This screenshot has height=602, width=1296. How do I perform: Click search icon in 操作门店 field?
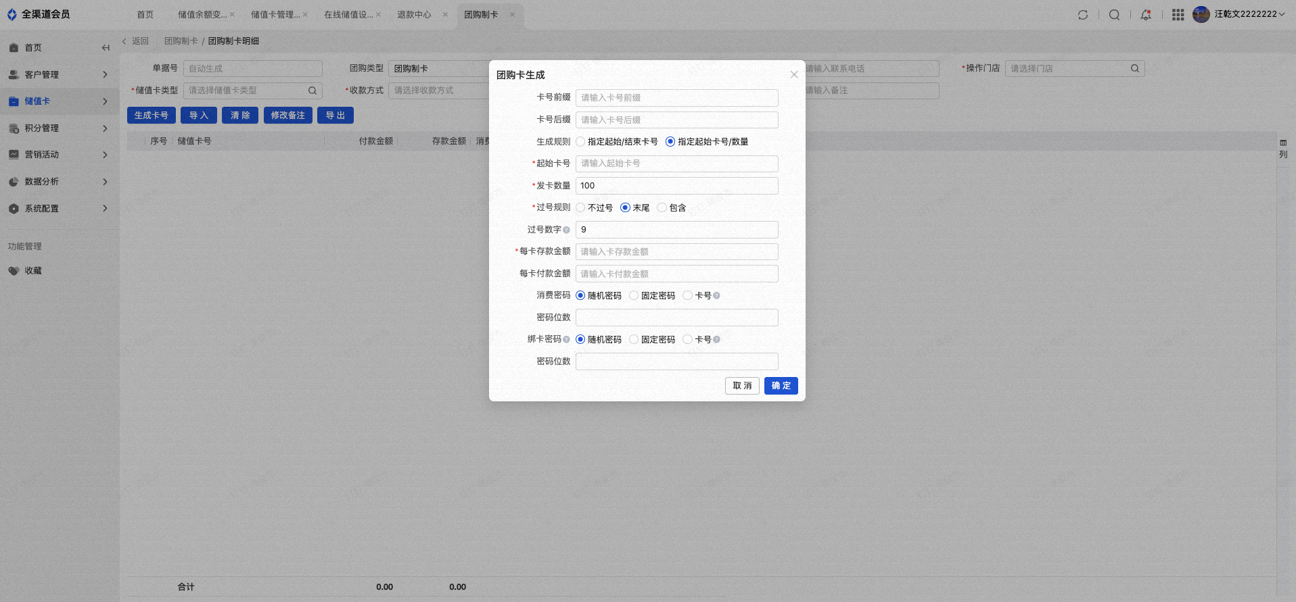(x=1135, y=68)
